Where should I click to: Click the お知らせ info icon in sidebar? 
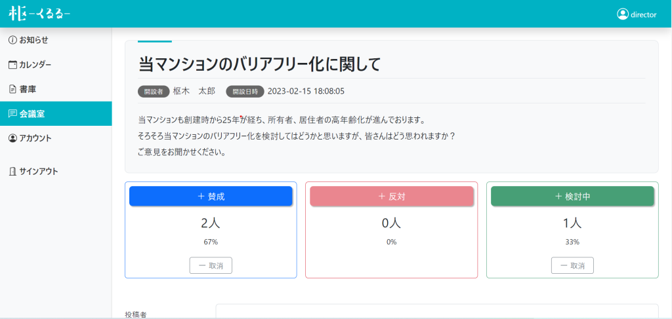13,40
